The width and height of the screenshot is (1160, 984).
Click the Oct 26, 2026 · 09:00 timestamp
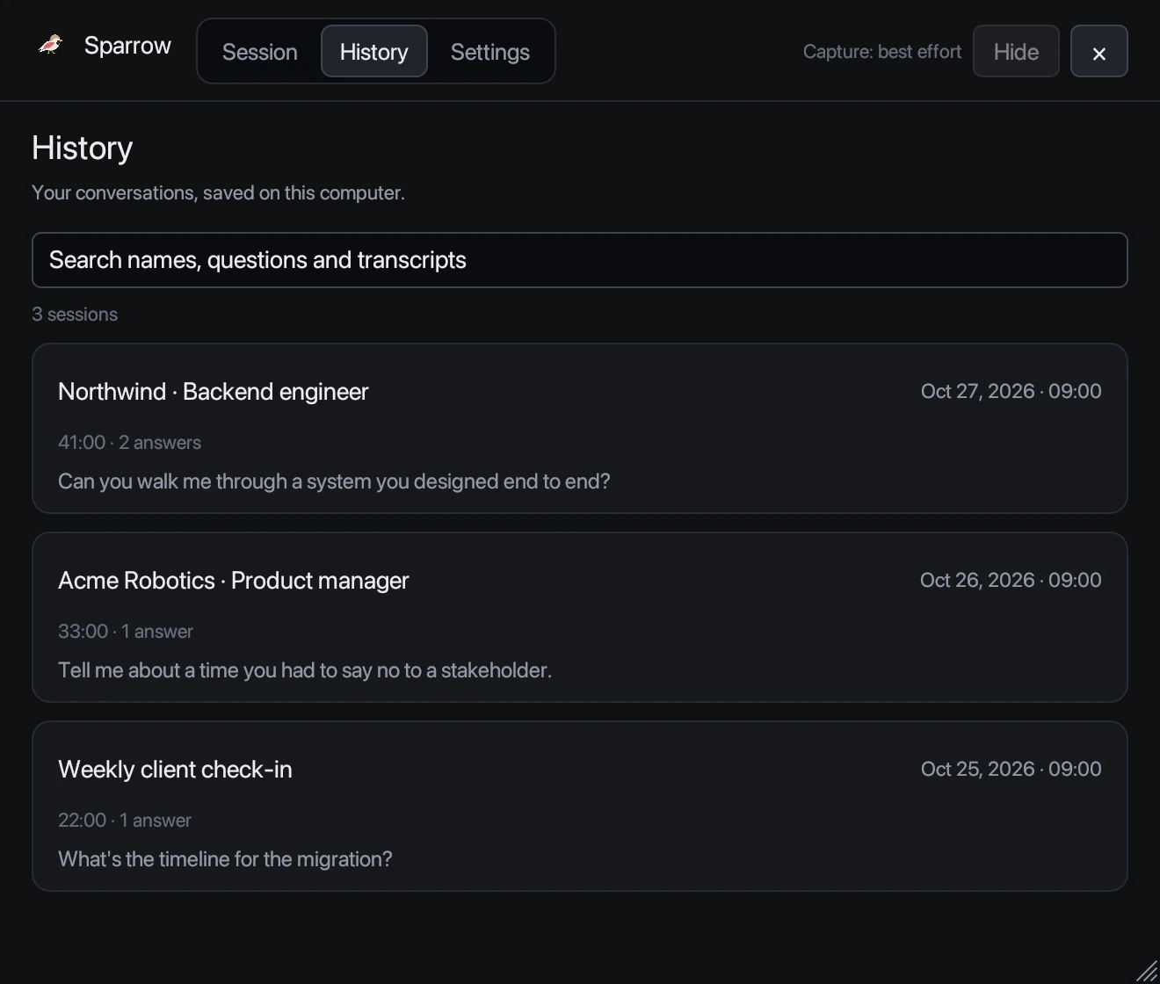pos(1011,580)
